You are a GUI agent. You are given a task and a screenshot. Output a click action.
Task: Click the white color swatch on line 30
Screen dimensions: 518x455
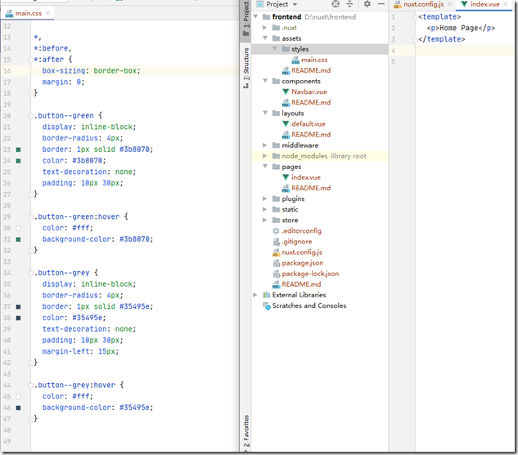(19, 228)
